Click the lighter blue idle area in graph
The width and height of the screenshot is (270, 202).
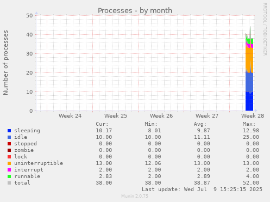[249, 83]
